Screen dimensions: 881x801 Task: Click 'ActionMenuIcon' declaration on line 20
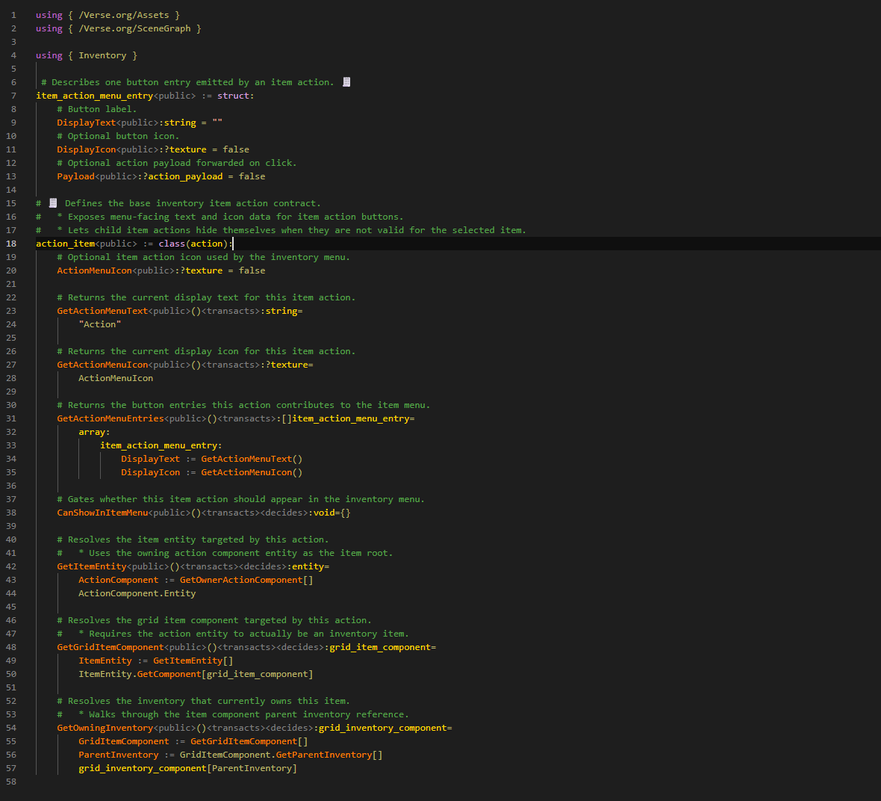[x=94, y=270]
